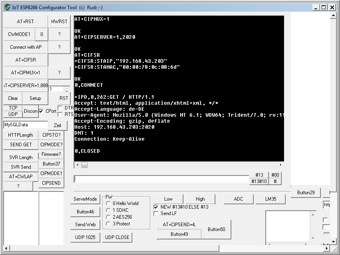
Task: Click the ? button below AT+CWLAP
Action: pyautogui.click(x=18, y=186)
